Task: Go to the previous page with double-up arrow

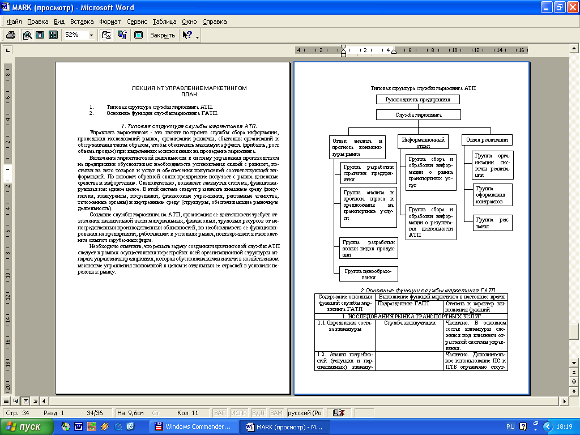Action: tap(574, 372)
